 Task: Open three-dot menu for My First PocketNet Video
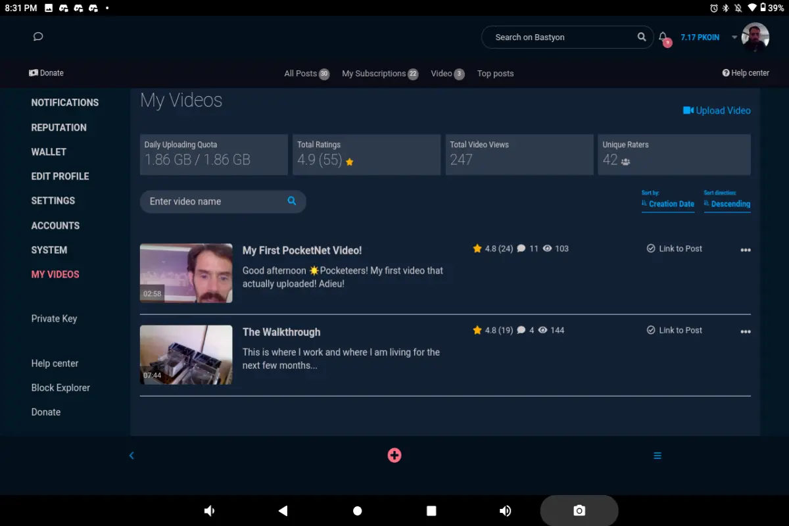pyautogui.click(x=746, y=250)
